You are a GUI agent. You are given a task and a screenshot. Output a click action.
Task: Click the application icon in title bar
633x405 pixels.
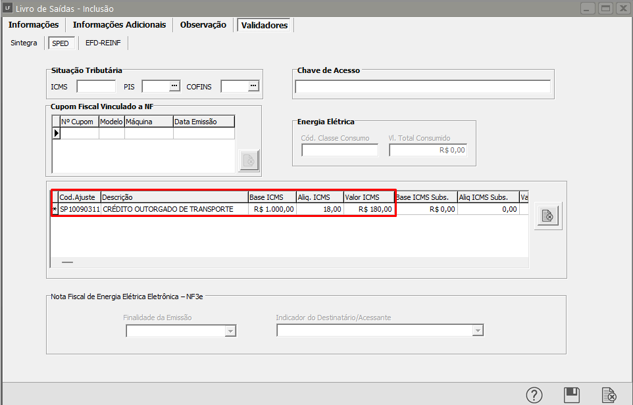[x=8, y=9]
